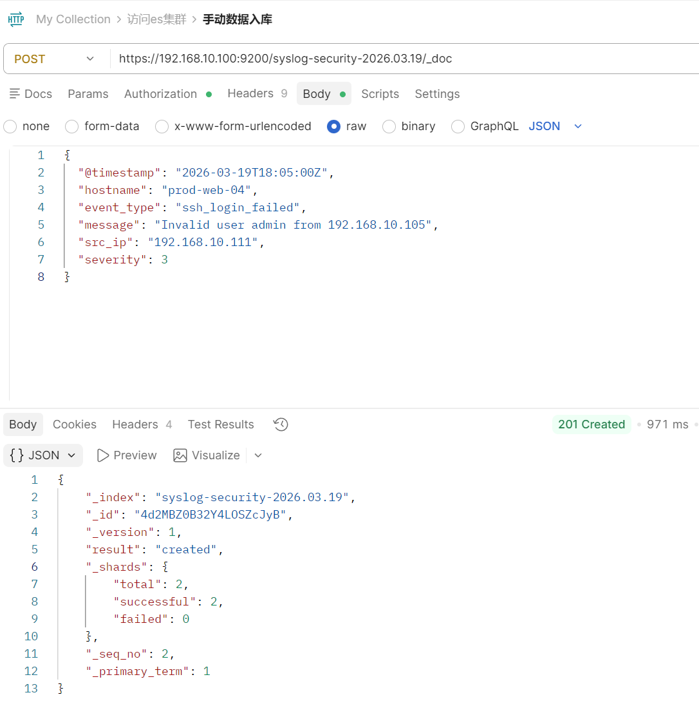Click the Visualize chart icon

180,455
